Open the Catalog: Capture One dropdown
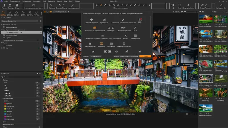 tap(19, 21)
